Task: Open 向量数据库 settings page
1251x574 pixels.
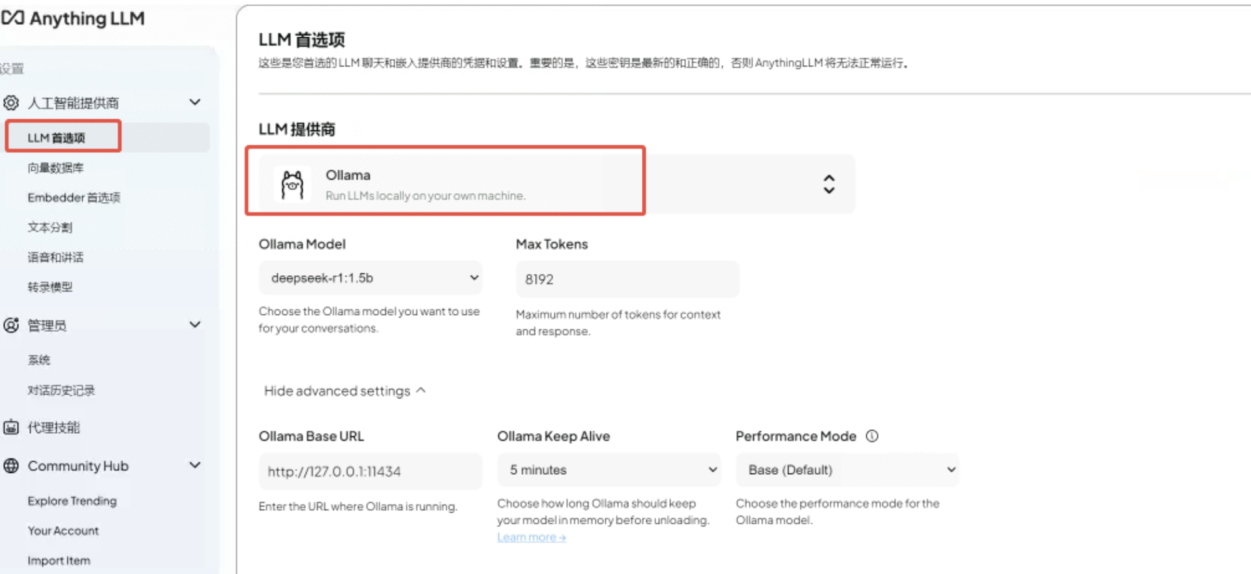Action: point(55,168)
